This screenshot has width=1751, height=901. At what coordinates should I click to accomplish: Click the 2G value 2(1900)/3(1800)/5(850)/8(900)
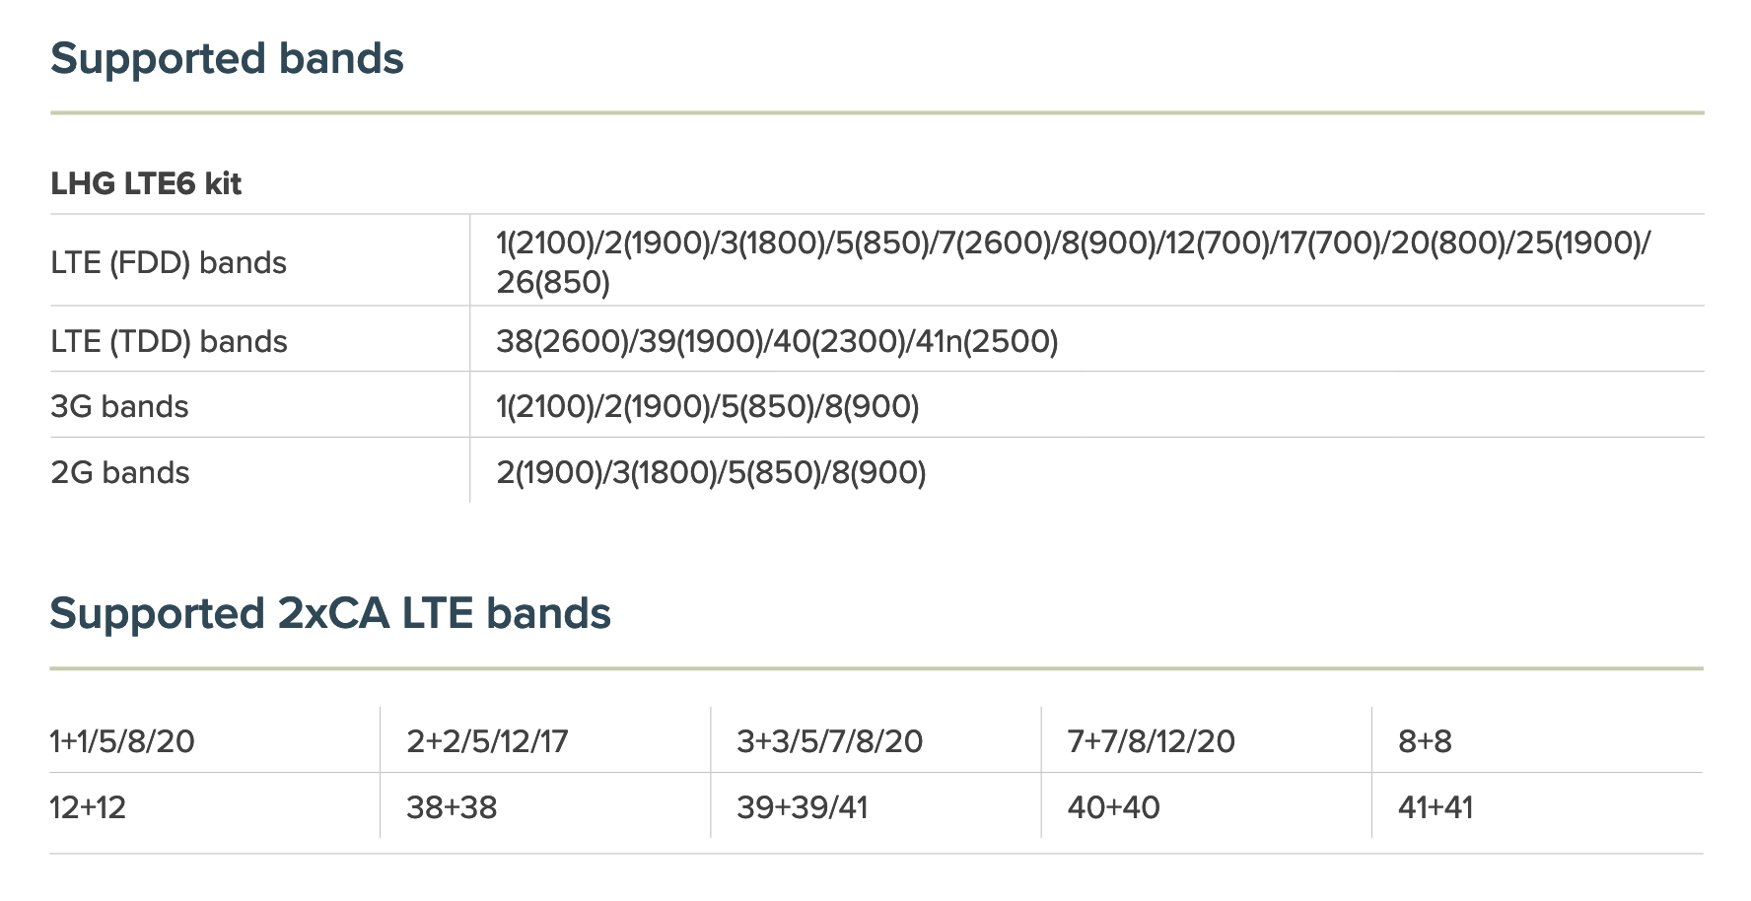point(711,473)
